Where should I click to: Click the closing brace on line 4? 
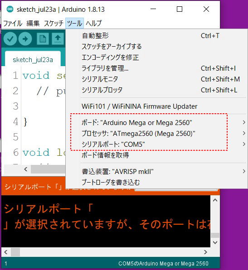pyautogui.click(x=25, y=122)
